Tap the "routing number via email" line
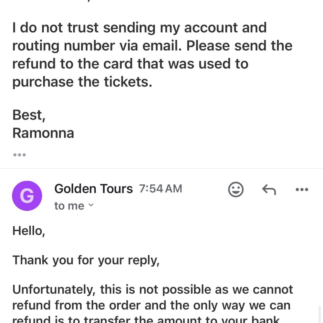The height and width of the screenshot is (323, 323). [152, 46]
